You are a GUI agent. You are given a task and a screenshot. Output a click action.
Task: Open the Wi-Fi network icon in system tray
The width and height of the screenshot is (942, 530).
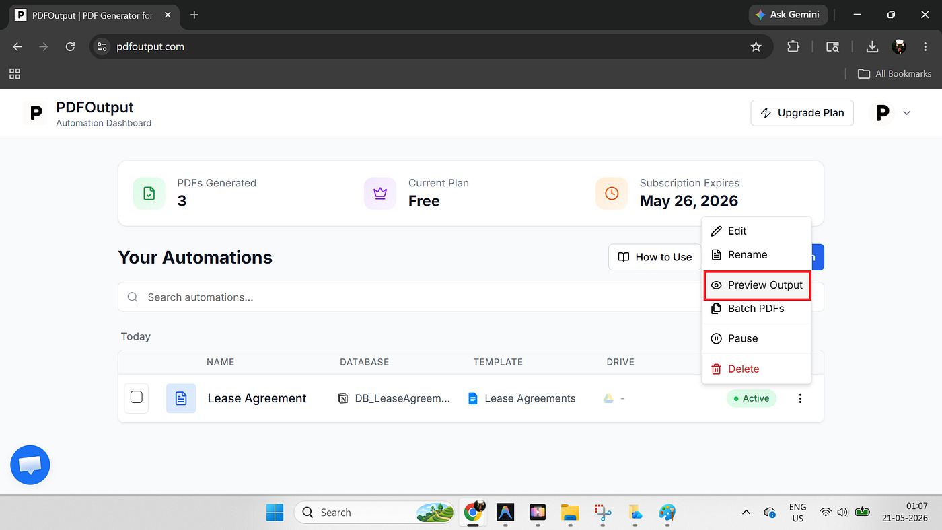(x=826, y=513)
